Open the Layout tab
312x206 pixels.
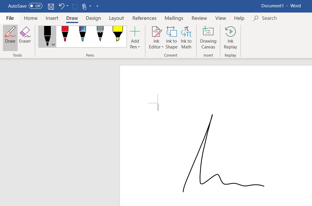(116, 18)
